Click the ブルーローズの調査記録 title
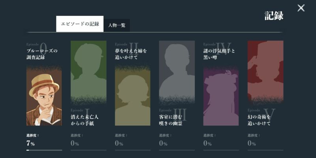 (42, 54)
